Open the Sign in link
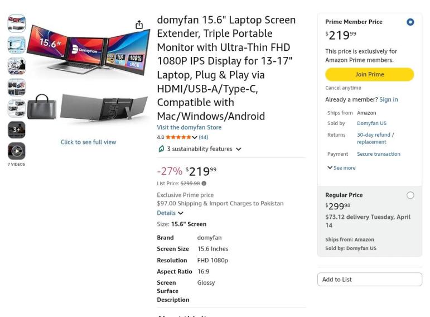 [x=389, y=99]
